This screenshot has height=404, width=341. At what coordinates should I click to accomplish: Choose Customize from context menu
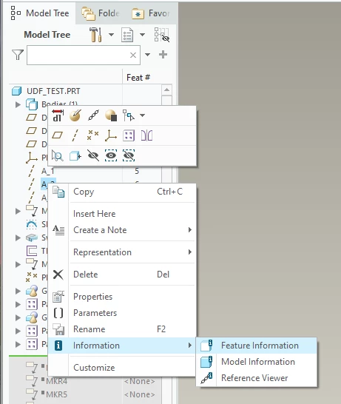click(122, 368)
